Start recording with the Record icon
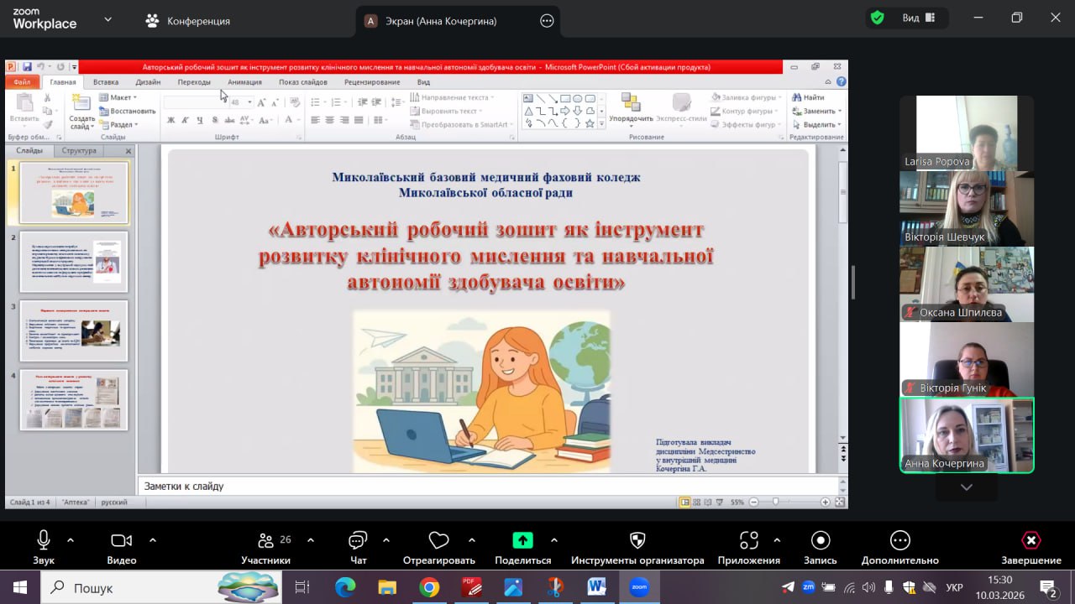 point(821,541)
